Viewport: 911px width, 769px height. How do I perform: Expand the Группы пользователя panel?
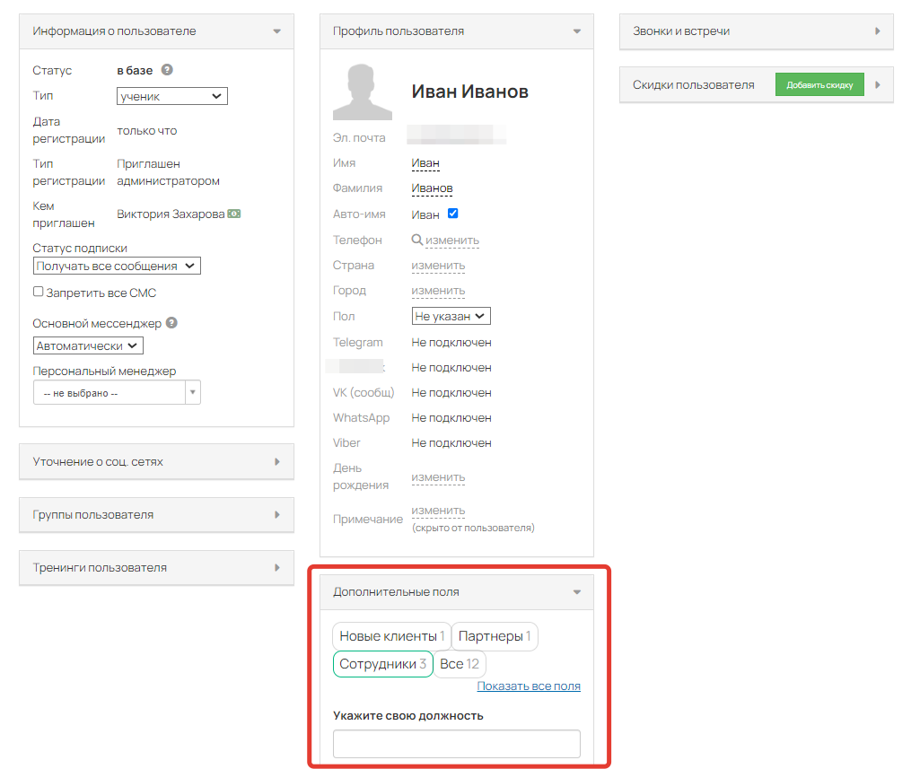click(156, 515)
